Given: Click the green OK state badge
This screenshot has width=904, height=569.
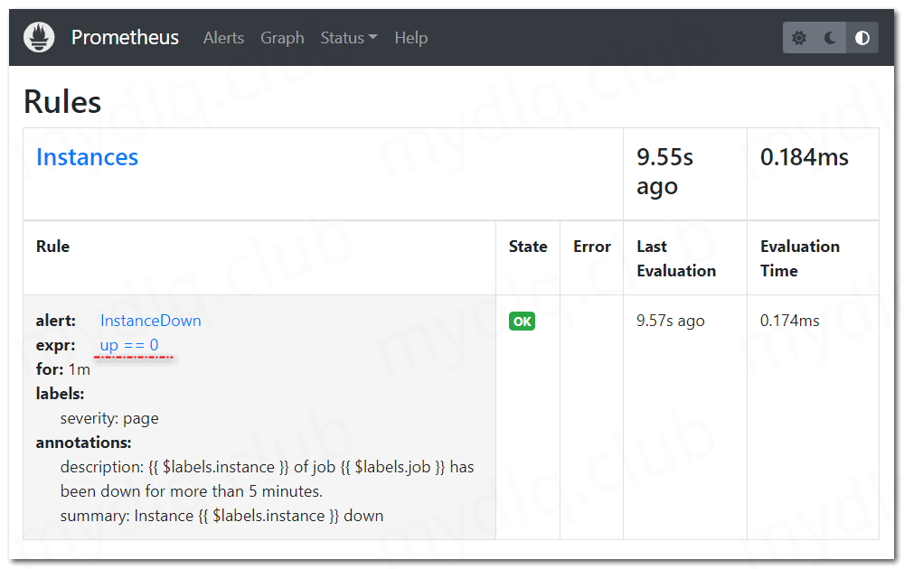Looking at the screenshot, I should (522, 322).
